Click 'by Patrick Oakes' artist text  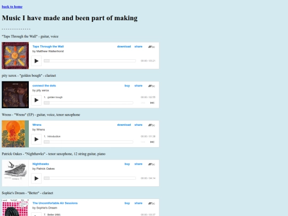tap(43, 169)
